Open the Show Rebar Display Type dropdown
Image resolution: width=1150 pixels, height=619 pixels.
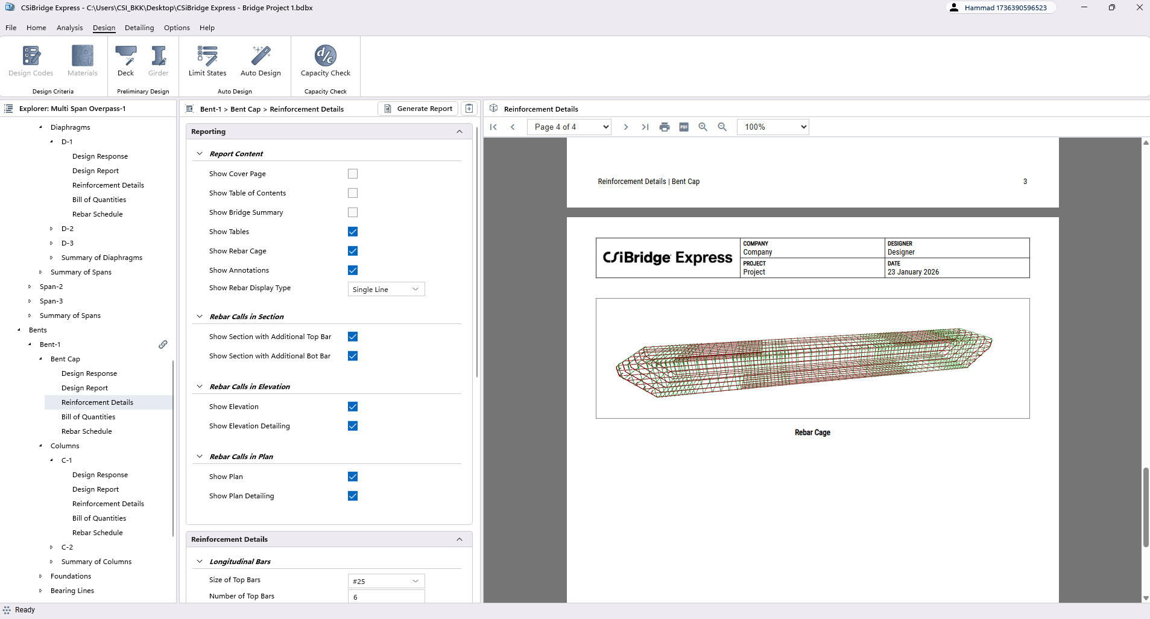tap(386, 290)
